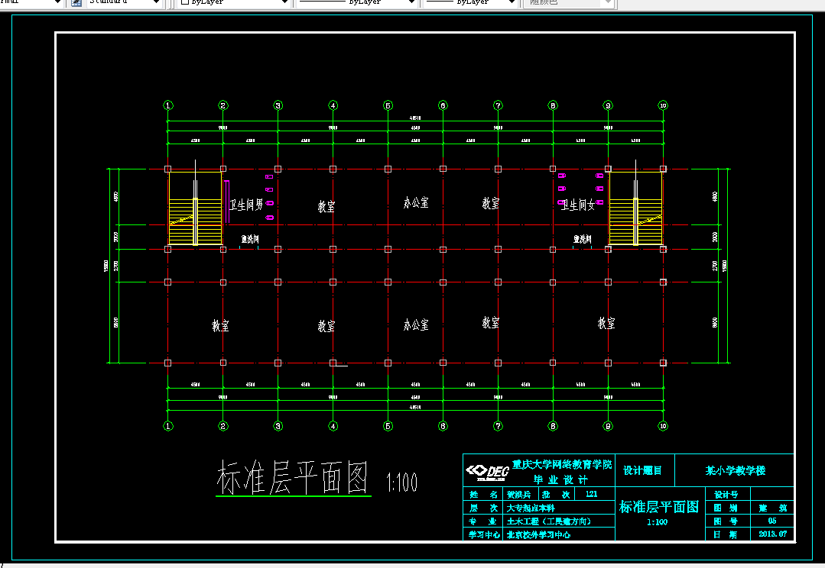Select upper 教室 label between axes 3 and 4
825x568 pixels.
coord(326,206)
